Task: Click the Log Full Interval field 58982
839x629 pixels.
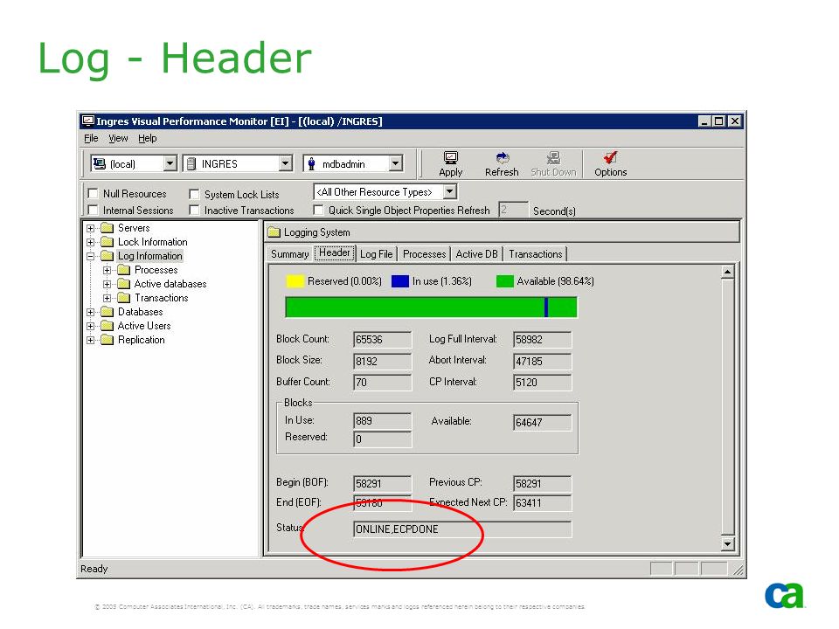Action: (x=542, y=340)
